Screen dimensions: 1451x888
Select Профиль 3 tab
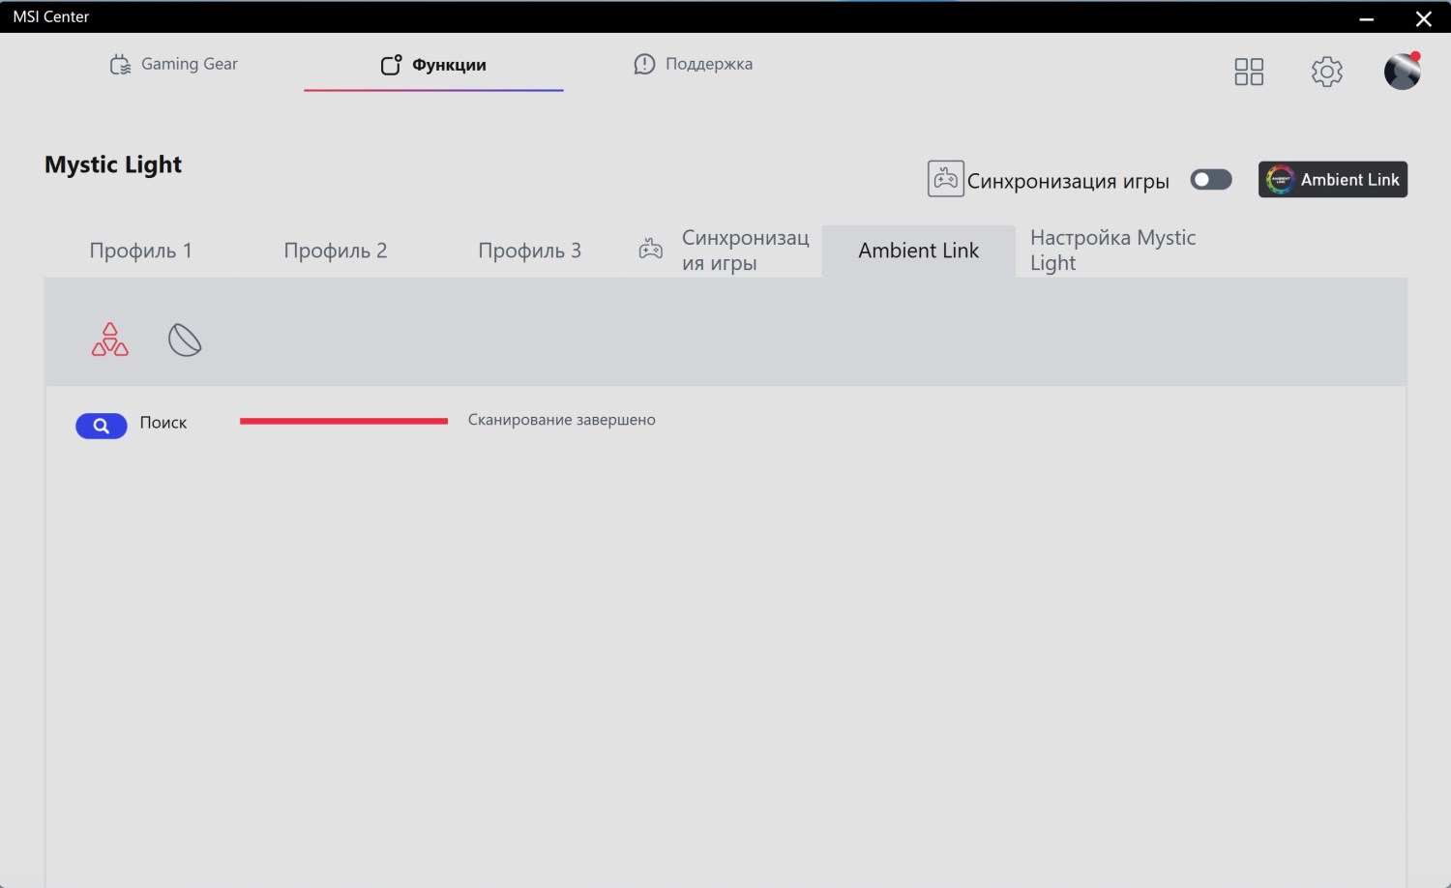[x=530, y=251]
